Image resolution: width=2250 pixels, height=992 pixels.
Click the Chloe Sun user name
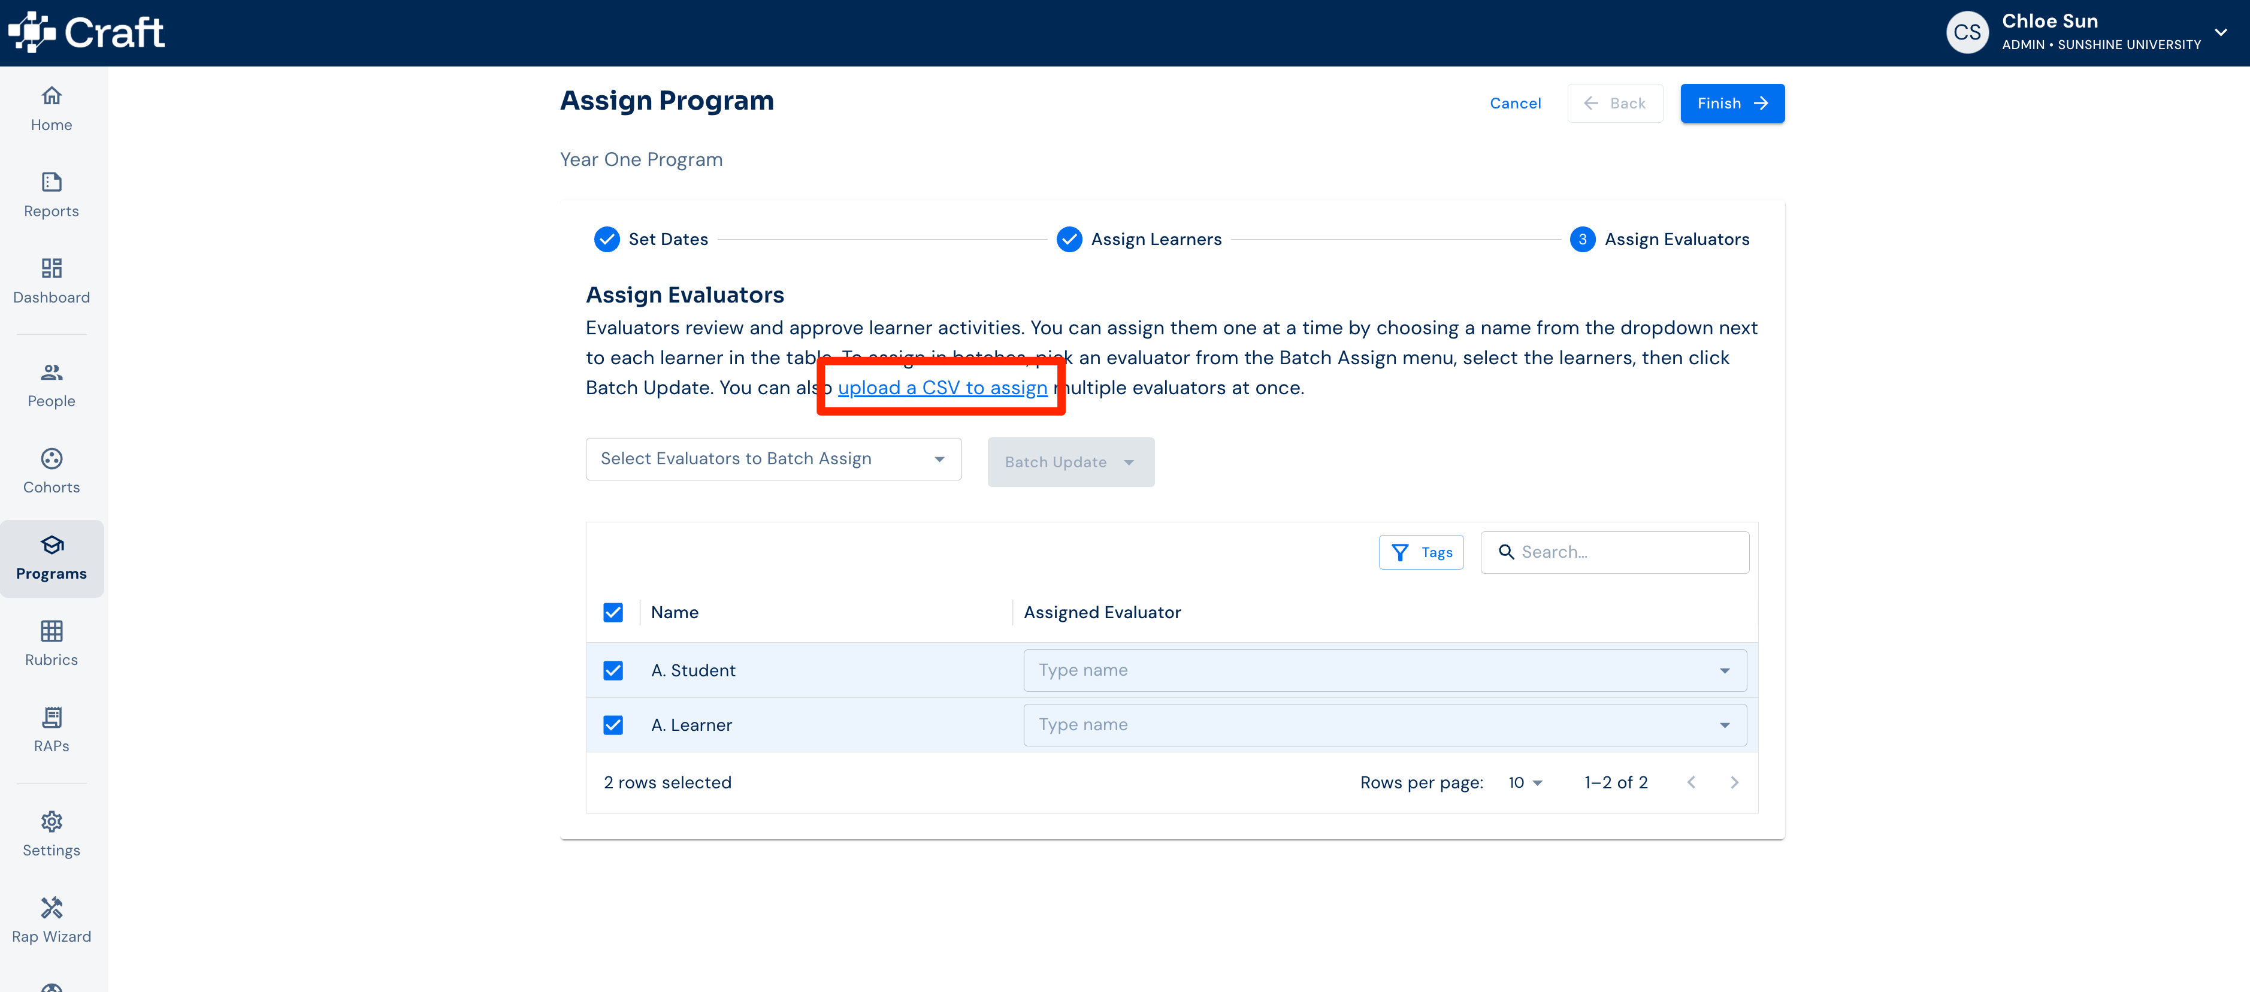[2050, 21]
